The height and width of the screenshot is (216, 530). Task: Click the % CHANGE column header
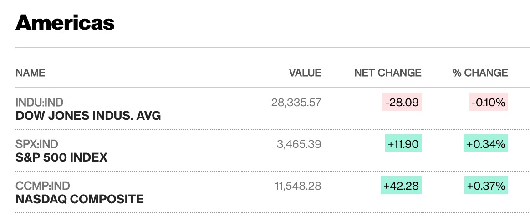coord(480,73)
